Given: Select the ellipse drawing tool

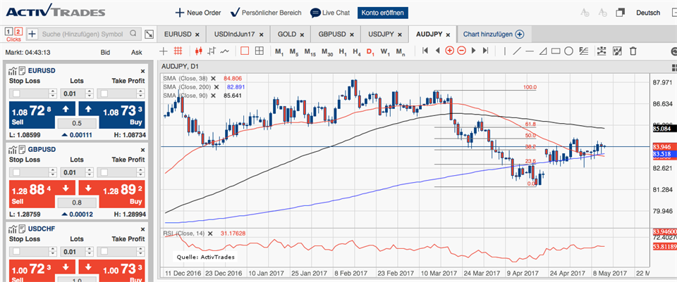Looking at the screenshot, I should 569,51.
